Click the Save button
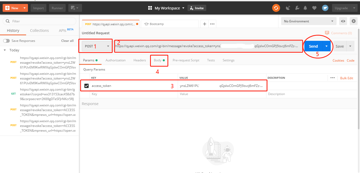Viewport: 360px width, 173px height. [339, 46]
